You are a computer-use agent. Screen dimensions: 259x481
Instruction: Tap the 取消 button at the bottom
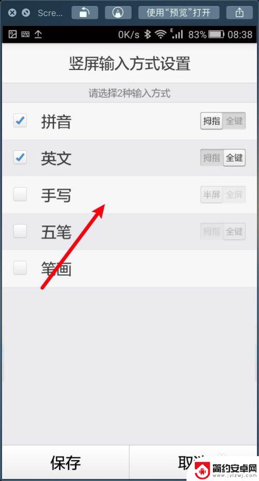(x=193, y=462)
